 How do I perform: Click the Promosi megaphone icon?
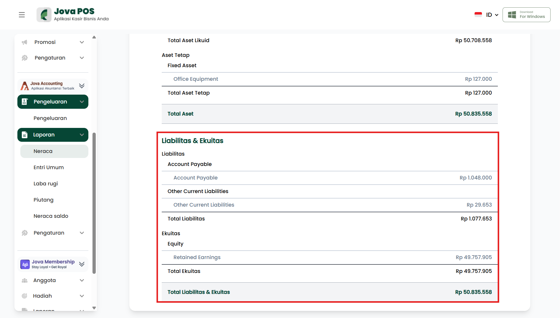pyautogui.click(x=25, y=42)
